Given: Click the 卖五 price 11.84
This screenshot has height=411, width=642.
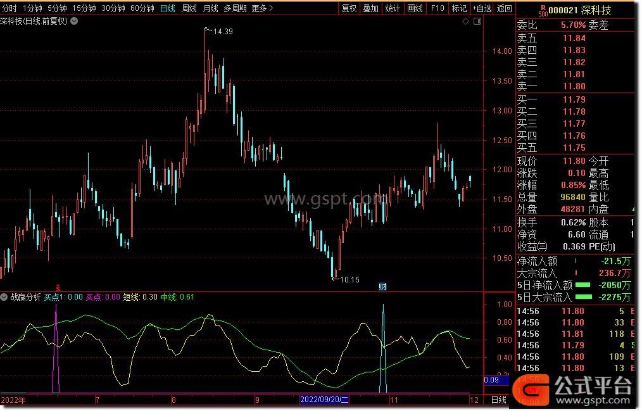Looking at the screenshot, I should pyautogui.click(x=574, y=38).
